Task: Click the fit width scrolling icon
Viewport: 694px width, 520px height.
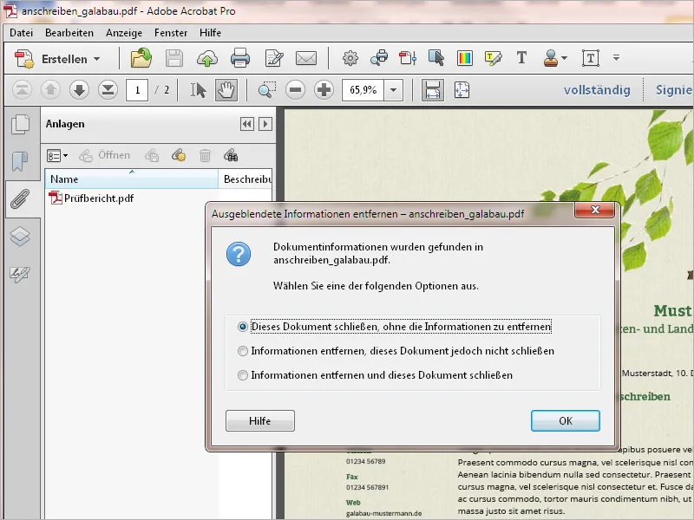Action: click(432, 90)
